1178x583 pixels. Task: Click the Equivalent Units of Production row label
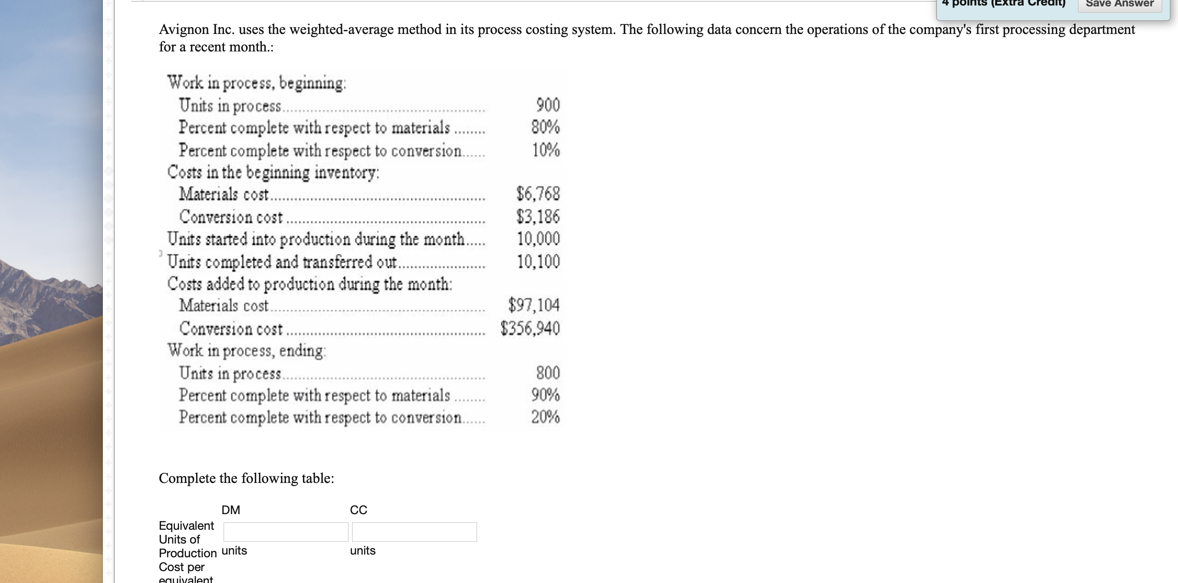click(x=186, y=539)
